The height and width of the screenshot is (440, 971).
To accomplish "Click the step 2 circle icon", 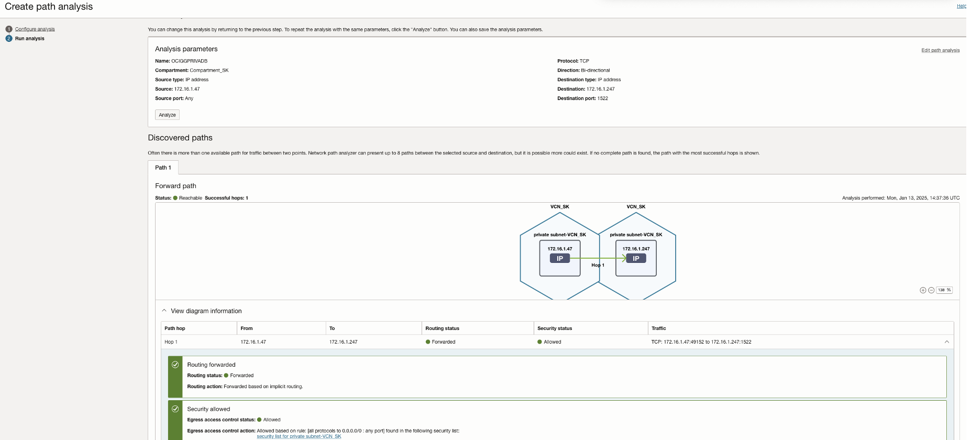I will click(x=9, y=39).
